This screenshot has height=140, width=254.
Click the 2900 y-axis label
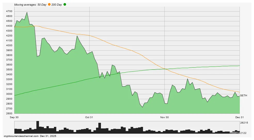[x=9, y=99]
